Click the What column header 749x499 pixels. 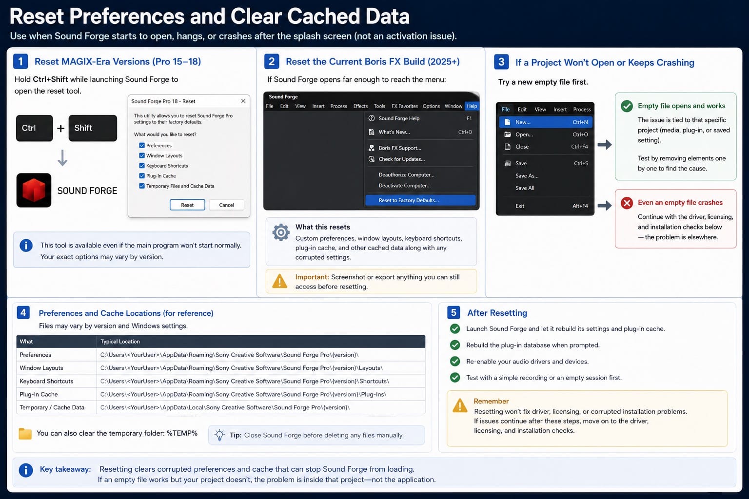coord(57,342)
